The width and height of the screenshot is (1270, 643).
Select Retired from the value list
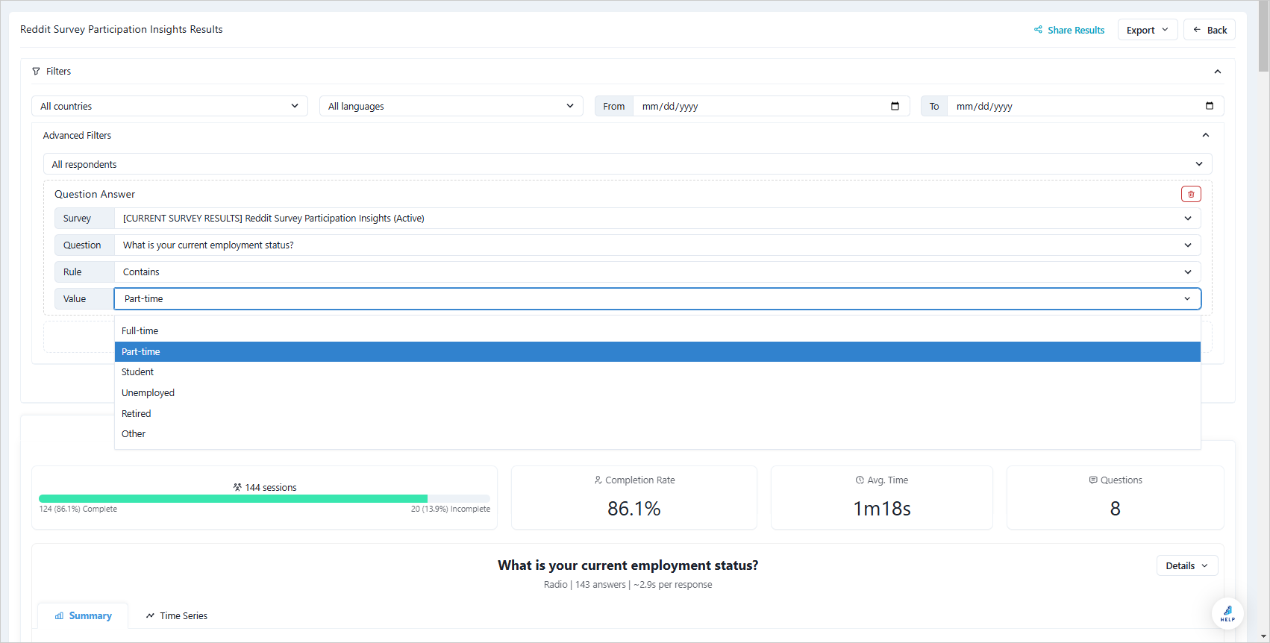click(657, 414)
